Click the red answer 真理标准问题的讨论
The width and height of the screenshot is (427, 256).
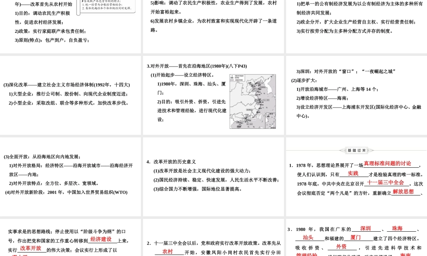pyautogui.click(x=388, y=163)
